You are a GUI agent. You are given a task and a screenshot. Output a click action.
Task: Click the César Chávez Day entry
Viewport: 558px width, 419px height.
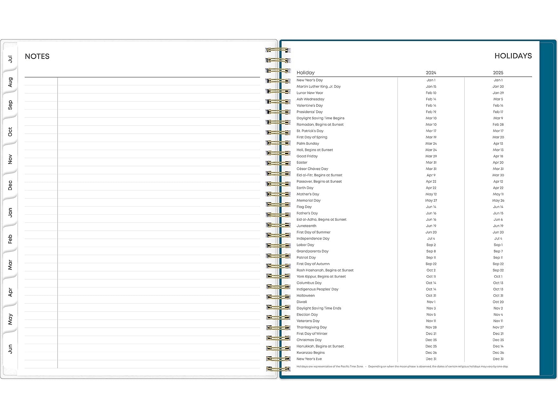(x=312, y=169)
